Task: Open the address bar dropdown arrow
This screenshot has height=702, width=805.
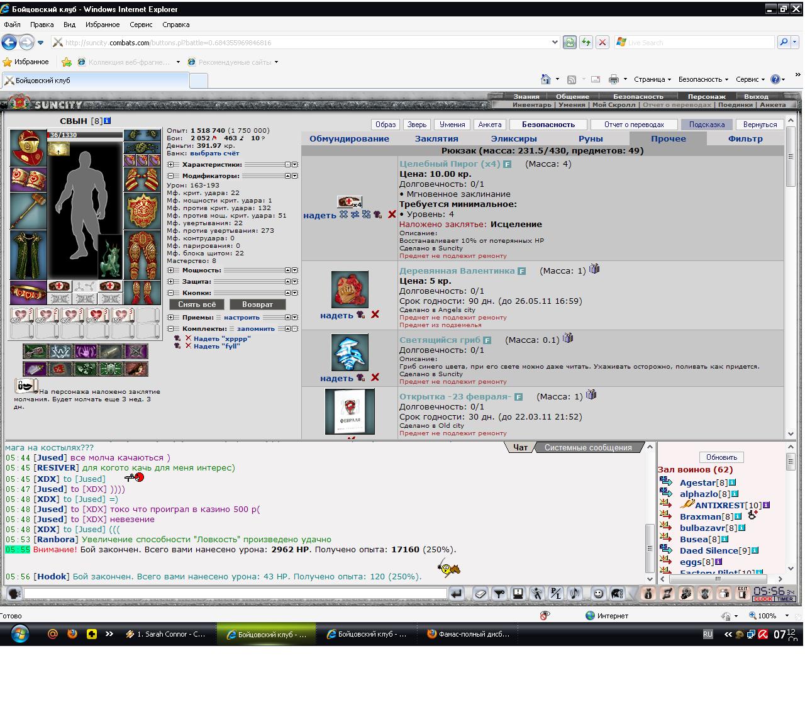Action: coord(554,42)
